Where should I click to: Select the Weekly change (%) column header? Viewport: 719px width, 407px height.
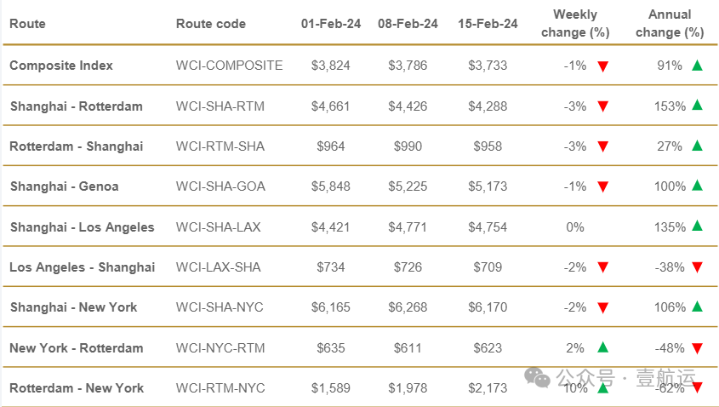coord(575,23)
